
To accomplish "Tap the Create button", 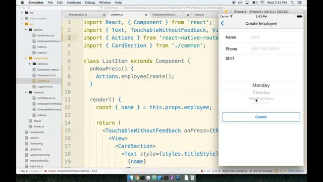I will (x=261, y=117).
